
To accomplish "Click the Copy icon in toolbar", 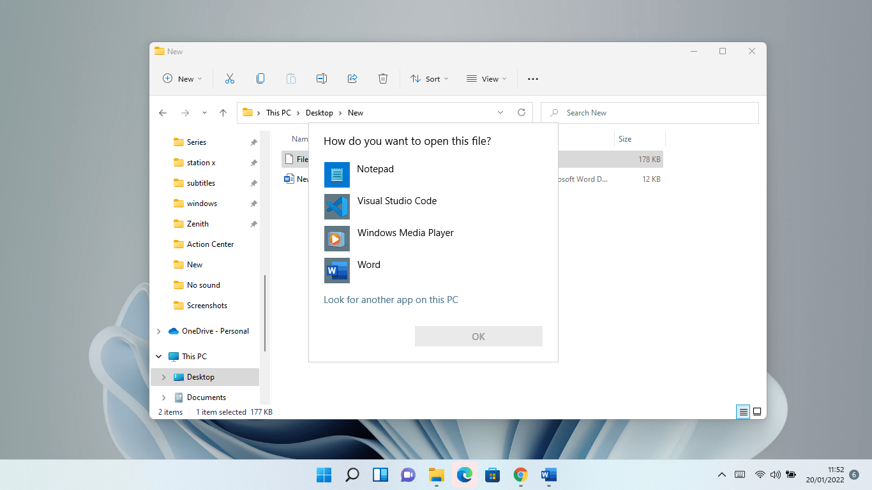I will (260, 78).
